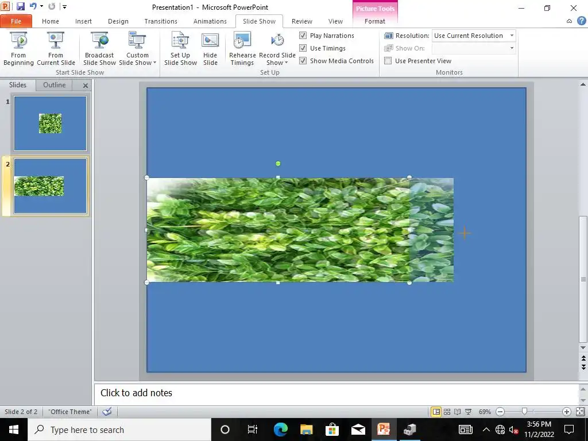The height and width of the screenshot is (441, 588).
Task: Expand the Record Slide Show dropdown arrow
Action: (286, 63)
